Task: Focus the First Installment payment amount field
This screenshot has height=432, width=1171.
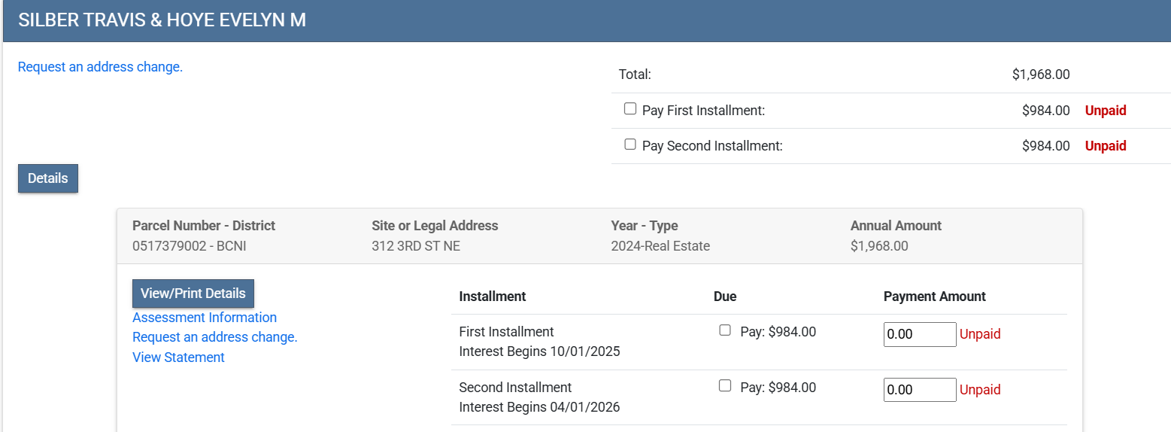Action: [x=919, y=334]
